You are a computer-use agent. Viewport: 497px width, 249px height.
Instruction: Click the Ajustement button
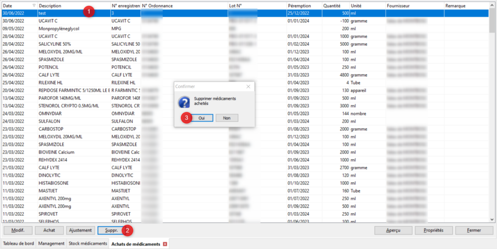(81, 231)
